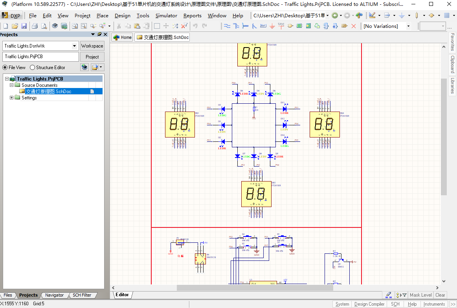Toggle the Projects panel pin icon

click(x=99, y=35)
